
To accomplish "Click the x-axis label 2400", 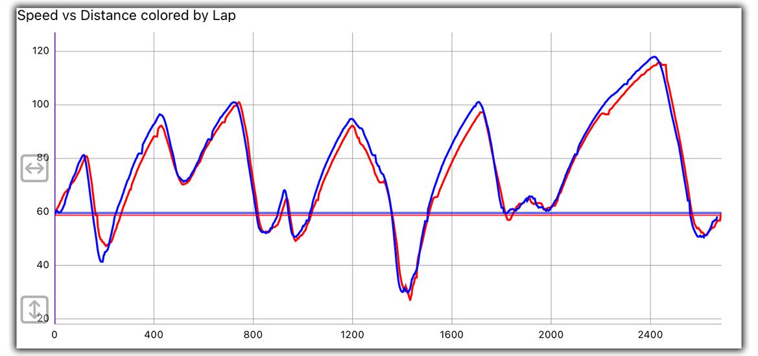I will point(650,334).
